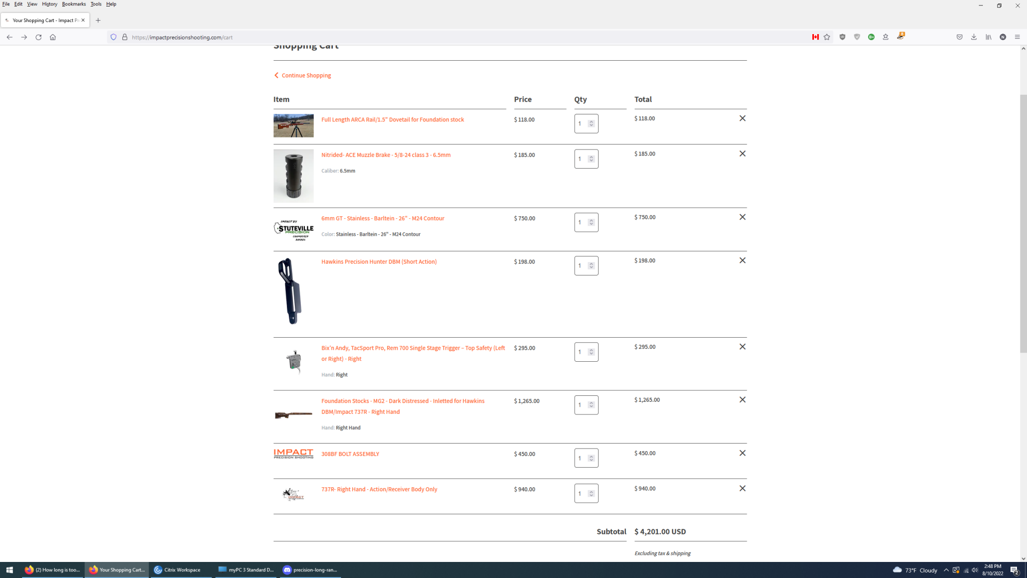Adjust quantity stepper for 308BF Bolt Assembly

pyautogui.click(x=591, y=458)
